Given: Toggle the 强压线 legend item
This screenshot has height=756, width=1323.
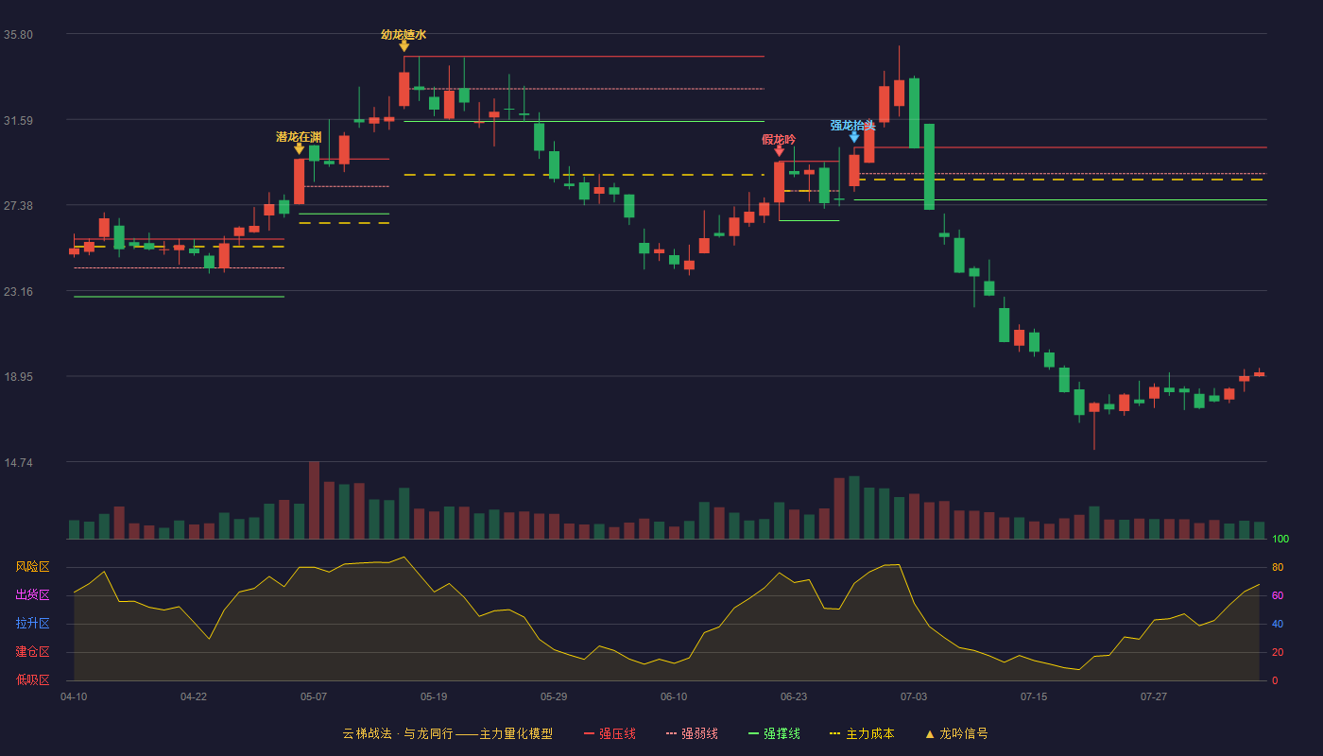Looking at the screenshot, I should click(609, 733).
